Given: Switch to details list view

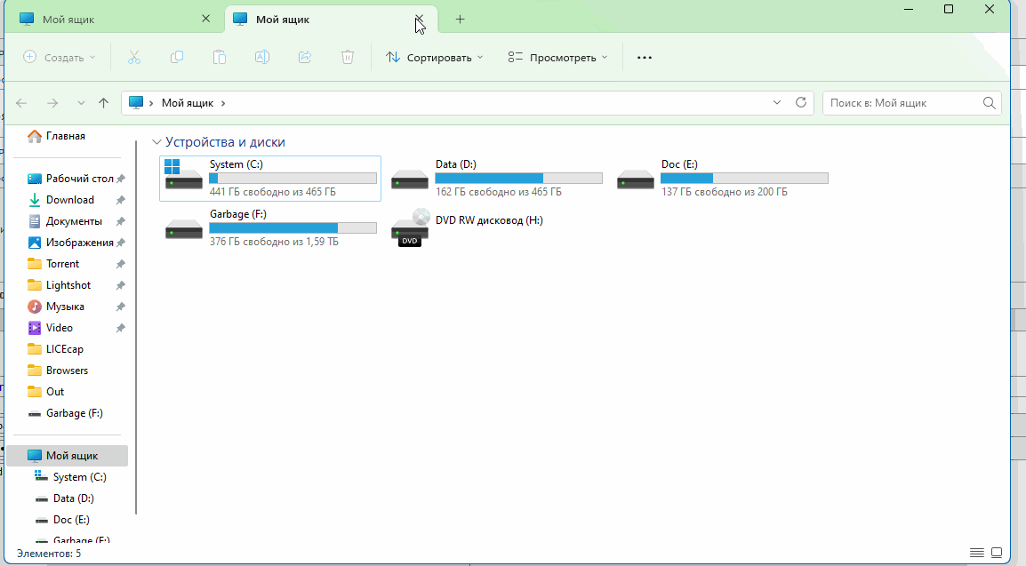Looking at the screenshot, I should (976, 553).
